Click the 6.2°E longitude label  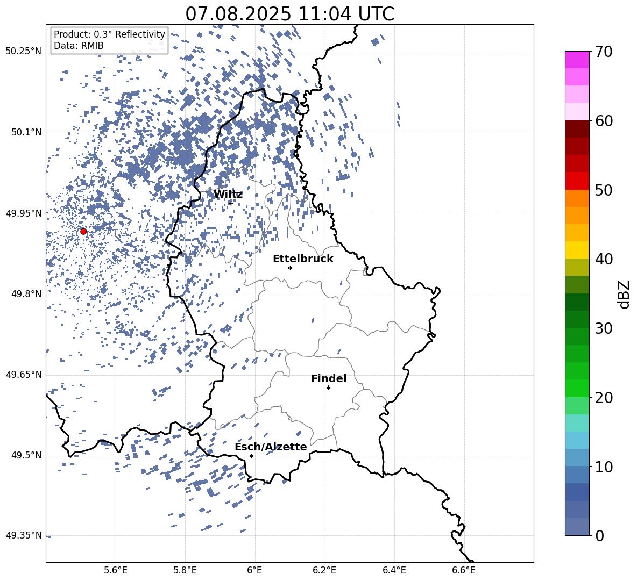point(324,570)
